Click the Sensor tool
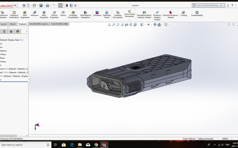Screen dimensions: 238x148 tap(63, 14)
